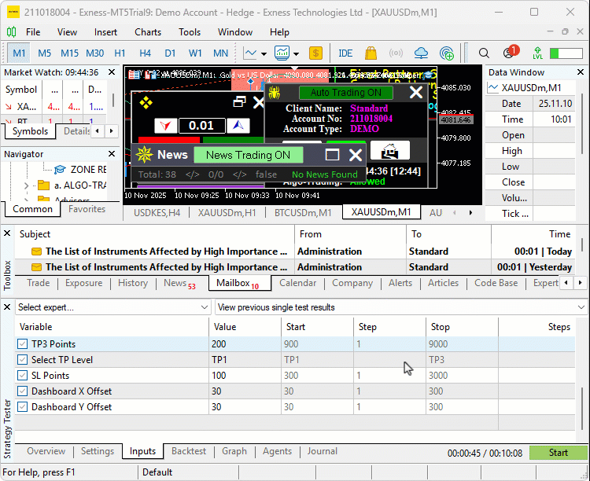Viewport: 590px width, 481px height.
Task: Toggle the News Trading ON button
Action: (x=249, y=155)
